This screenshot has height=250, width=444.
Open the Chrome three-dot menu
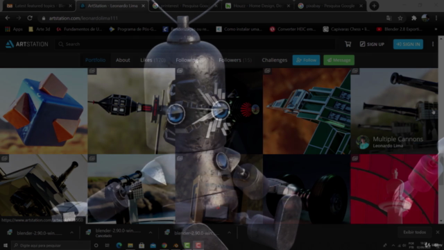tap(436, 18)
